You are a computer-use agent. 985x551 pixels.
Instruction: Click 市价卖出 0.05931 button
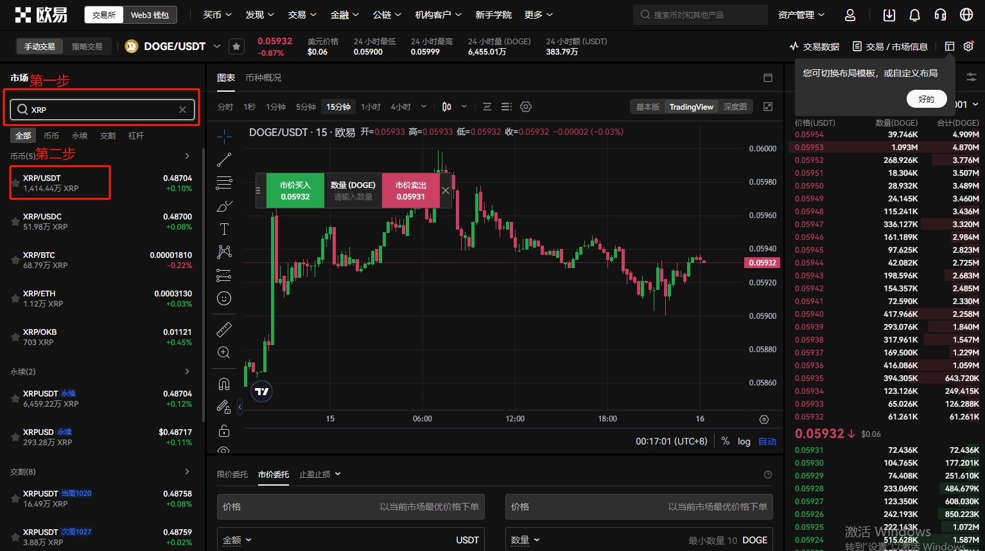pos(411,191)
